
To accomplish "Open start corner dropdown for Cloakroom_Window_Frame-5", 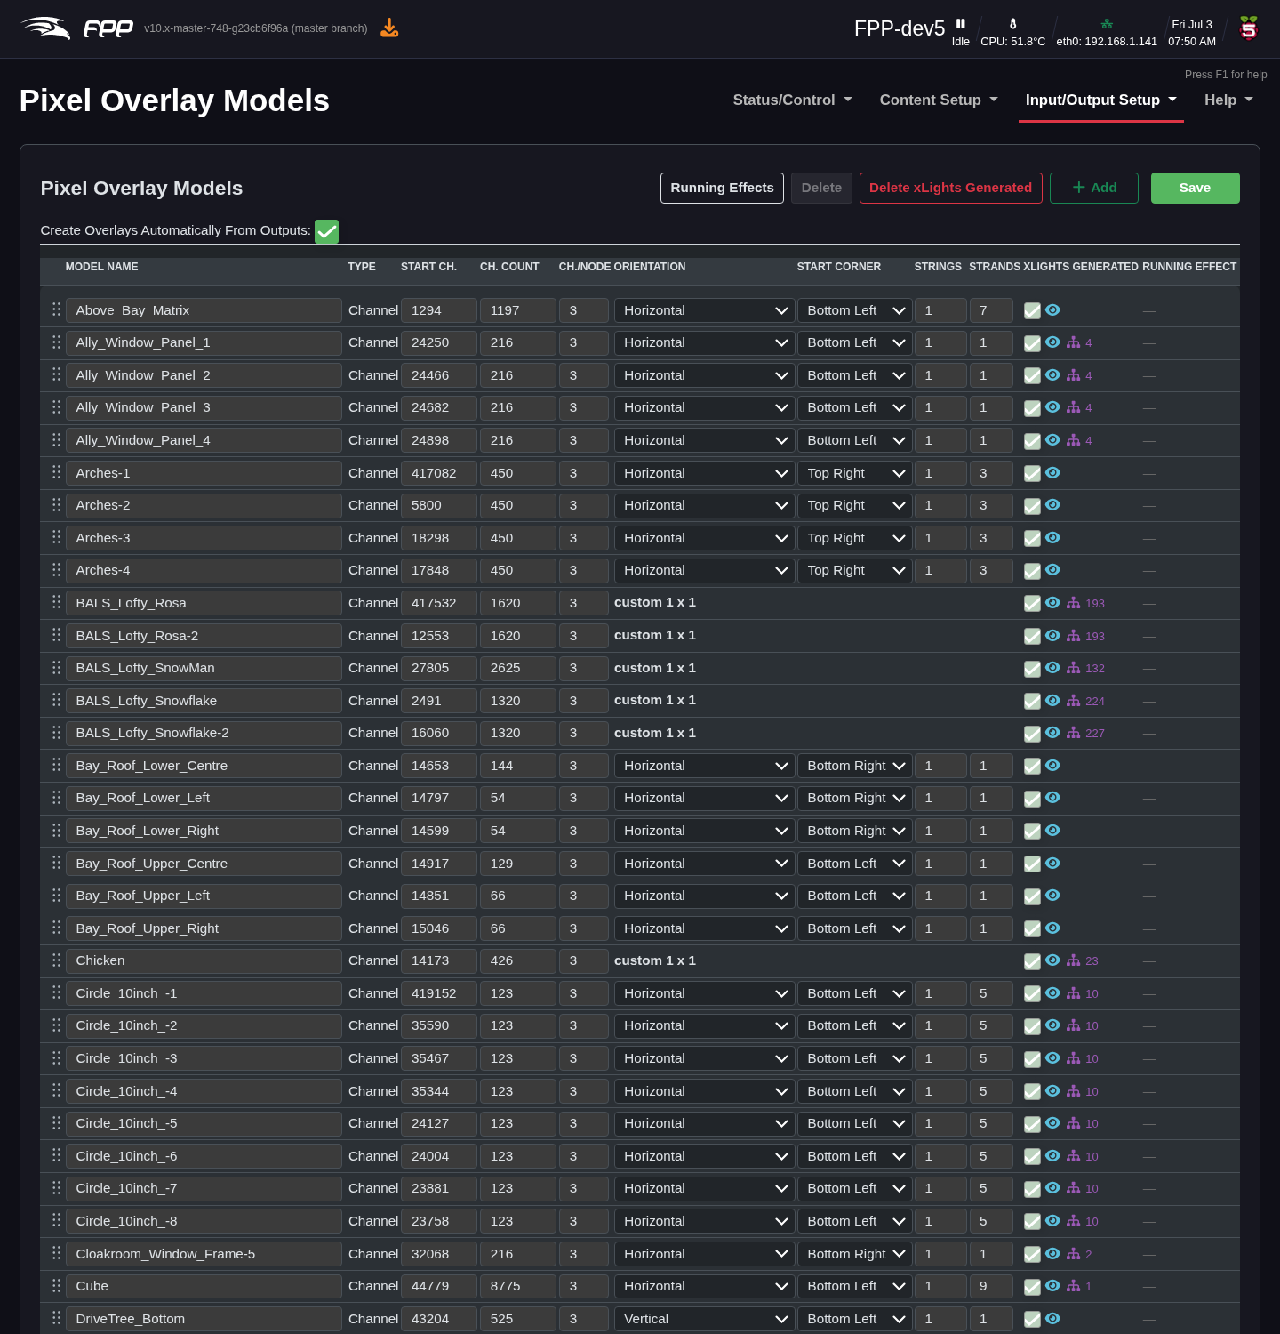I will (854, 1254).
